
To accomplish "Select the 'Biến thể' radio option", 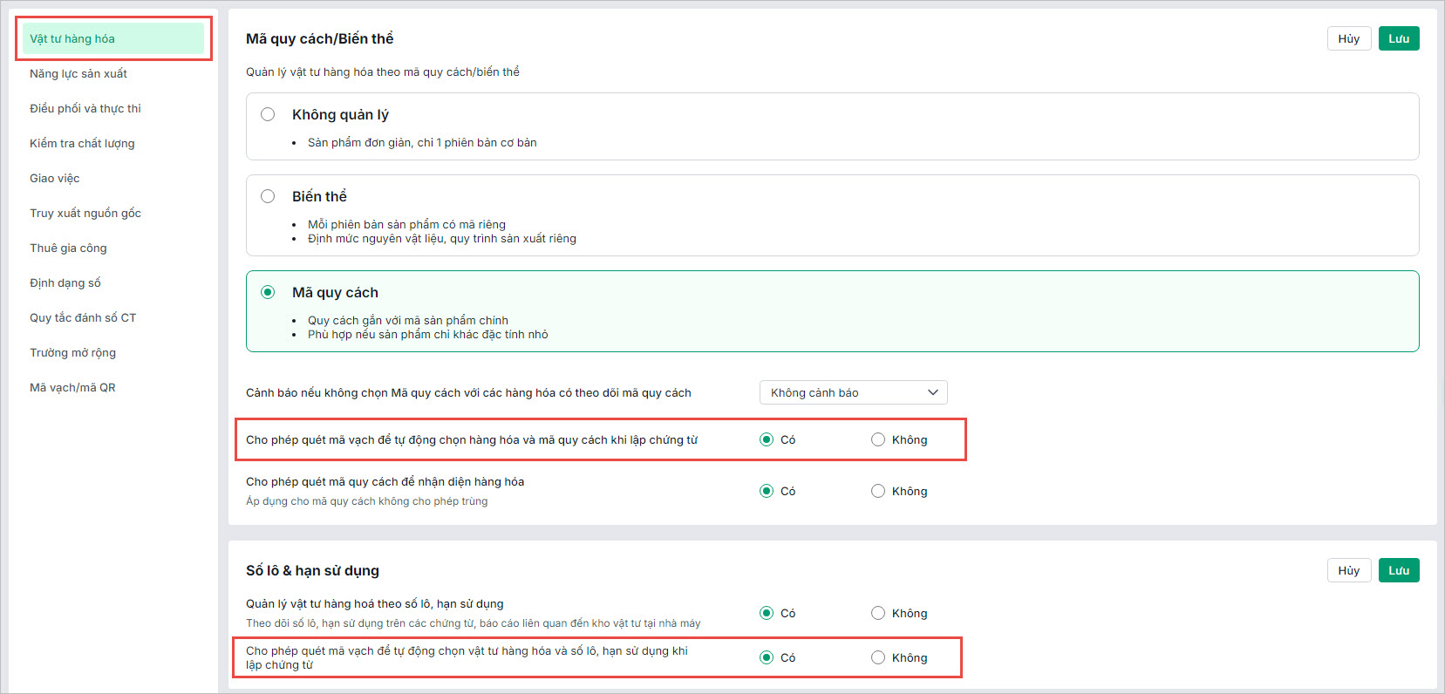I will tap(268, 196).
